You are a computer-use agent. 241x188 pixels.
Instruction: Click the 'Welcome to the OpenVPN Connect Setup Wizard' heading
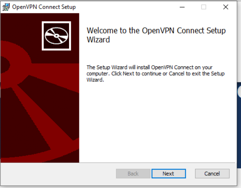click(156, 35)
